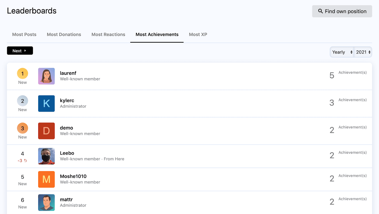Click mattr's avatar picture
The height and width of the screenshot is (214, 379).
point(47,202)
